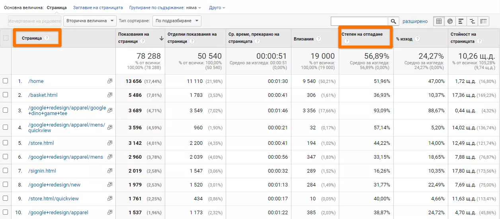Open the /store.html/quickview page link
Viewport: 500px width, 219px height.
[x=53, y=198]
